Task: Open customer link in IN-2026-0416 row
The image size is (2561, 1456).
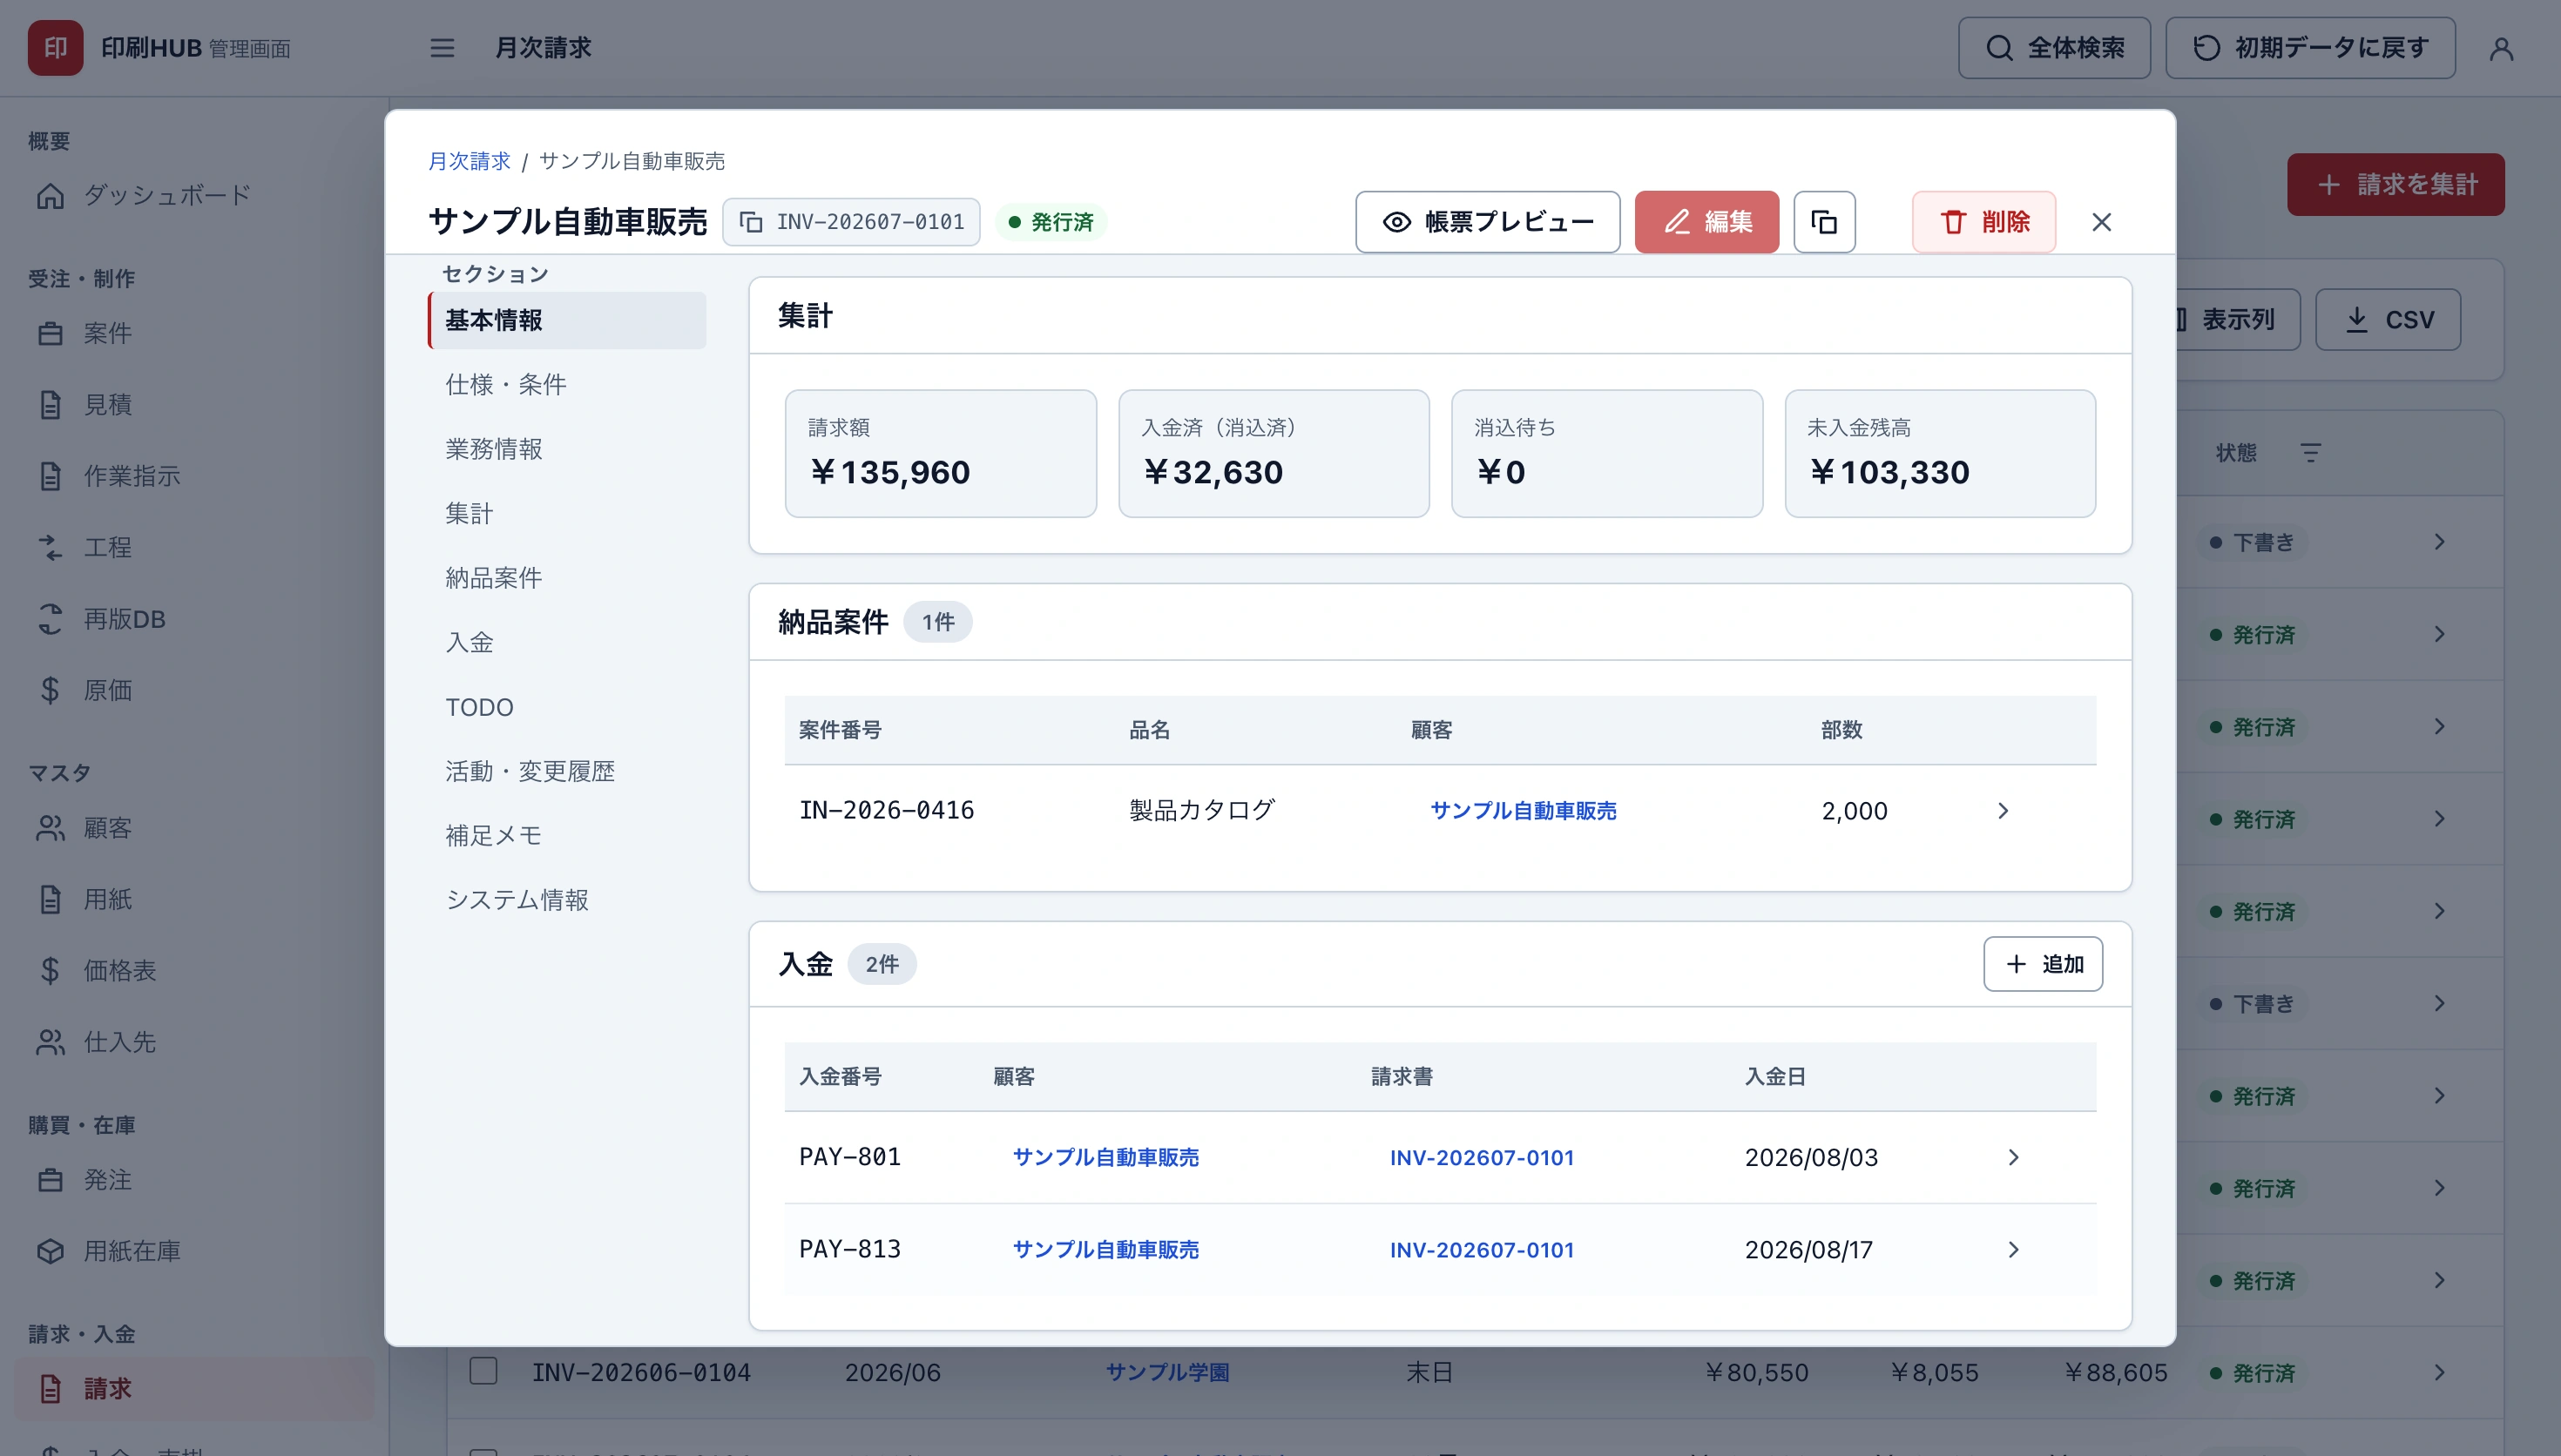Action: tap(1522, 811)
